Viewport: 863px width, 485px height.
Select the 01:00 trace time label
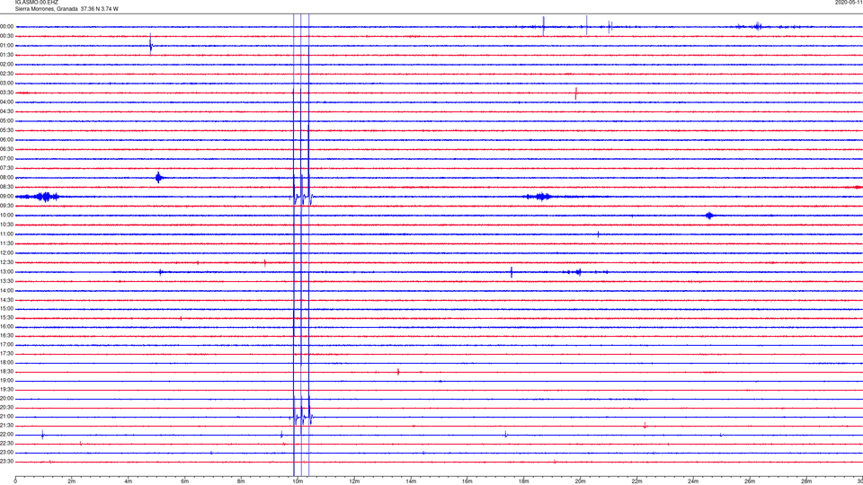tap(6, 46)
